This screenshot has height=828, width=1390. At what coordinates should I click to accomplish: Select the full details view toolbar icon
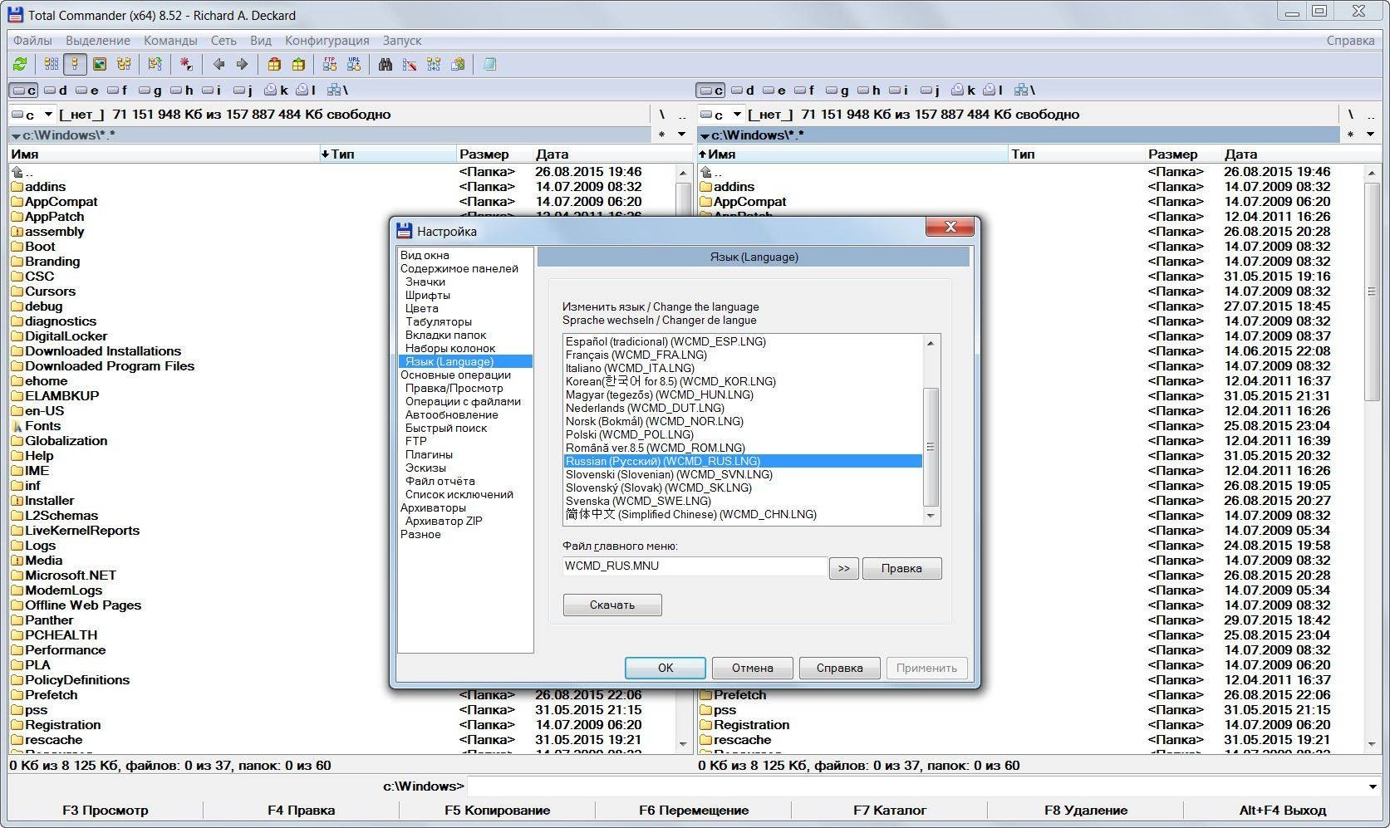click(x=75, y=64)
